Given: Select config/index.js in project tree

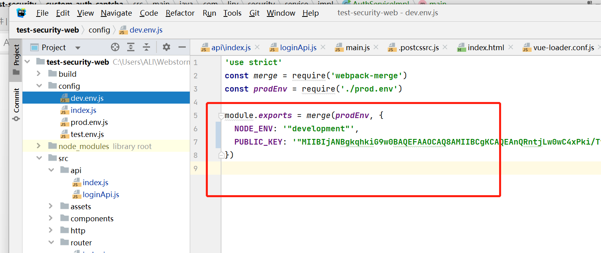Looking at the screenshot, I should [106, 110].
